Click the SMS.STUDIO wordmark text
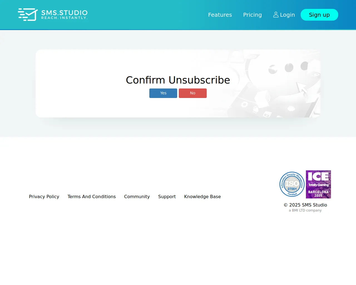 [64, 12]
